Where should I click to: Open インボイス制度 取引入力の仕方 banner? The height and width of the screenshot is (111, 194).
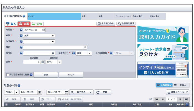(x=163, y=70)
